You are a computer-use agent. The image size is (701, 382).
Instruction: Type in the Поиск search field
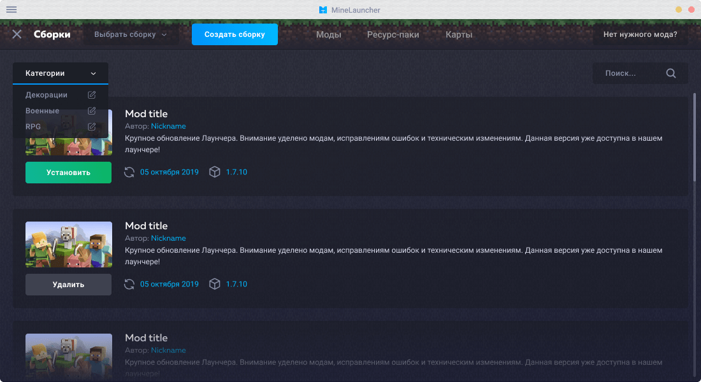point(625,73)
